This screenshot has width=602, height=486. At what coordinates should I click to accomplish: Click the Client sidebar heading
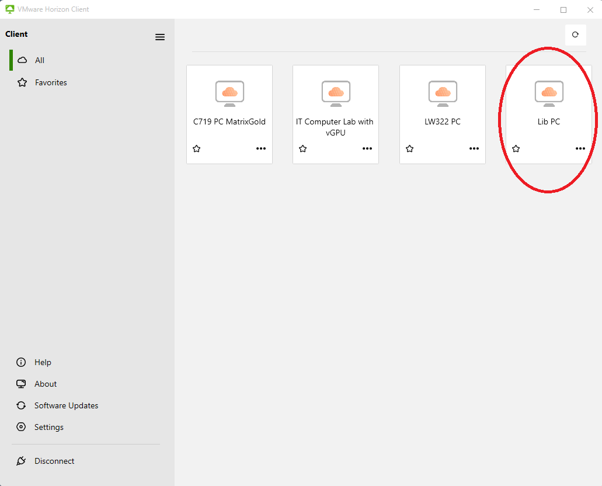[16, 34]
